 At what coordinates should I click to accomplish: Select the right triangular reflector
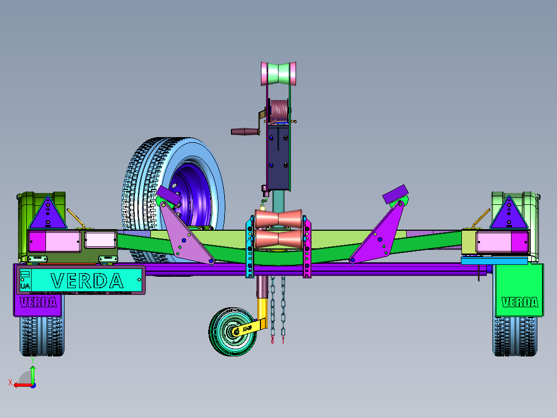pyautogui.click(x=508, y=213)
